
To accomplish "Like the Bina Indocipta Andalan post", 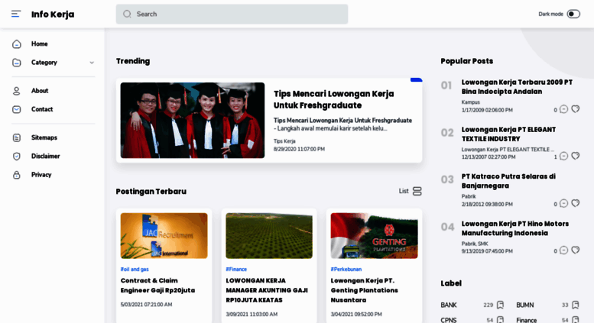I will pos(576,109).
